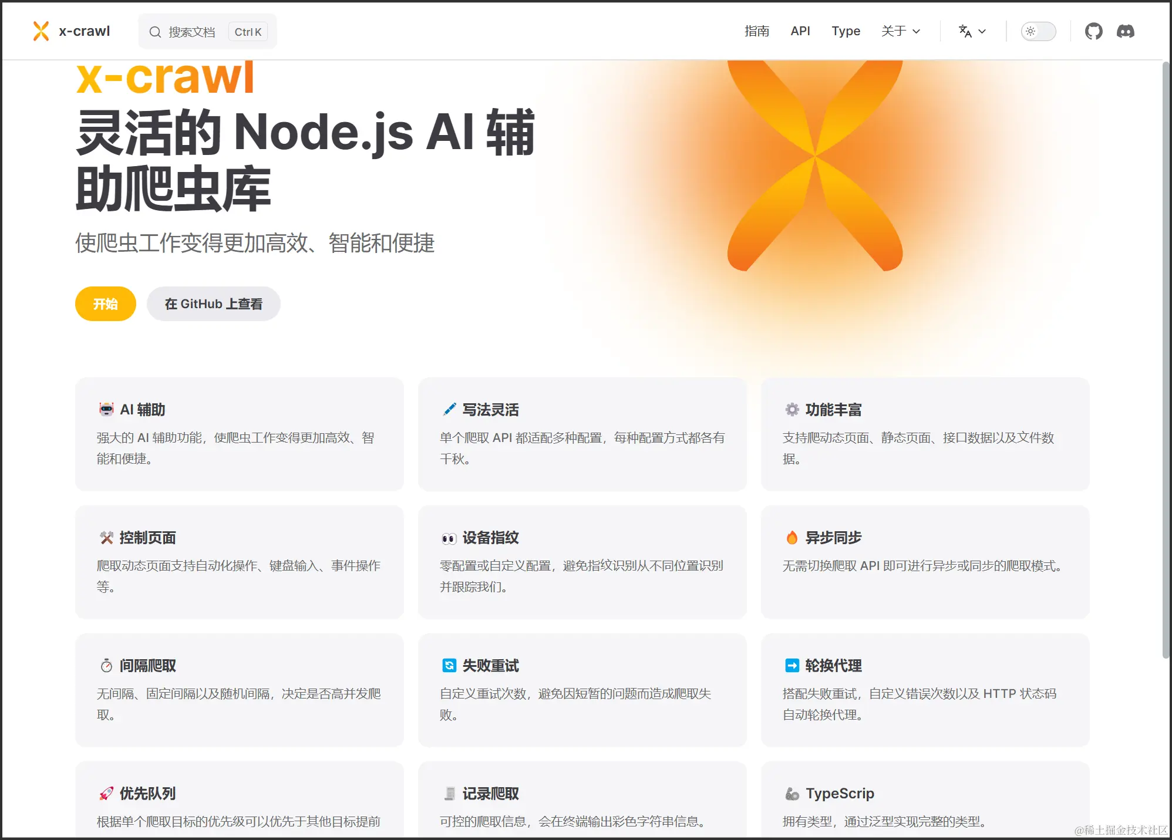Click the chevron next to translate icon
Viewport: 1172px width, 840px height.
(982, 32)
